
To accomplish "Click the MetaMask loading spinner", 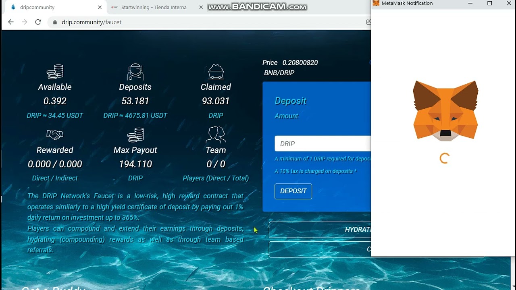I will click(x=444, y=158).
